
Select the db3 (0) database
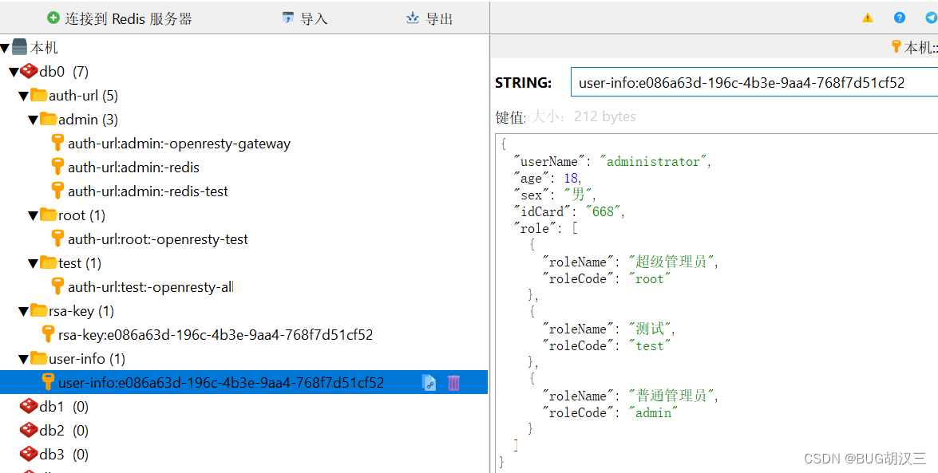[x=63, y=455]
